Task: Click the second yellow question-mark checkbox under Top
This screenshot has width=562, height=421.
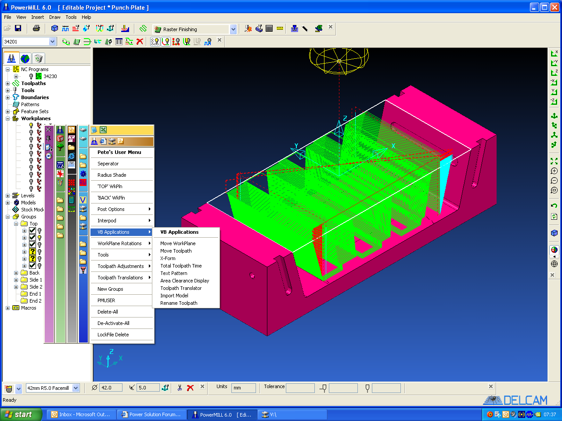Action: click(32, 259)
